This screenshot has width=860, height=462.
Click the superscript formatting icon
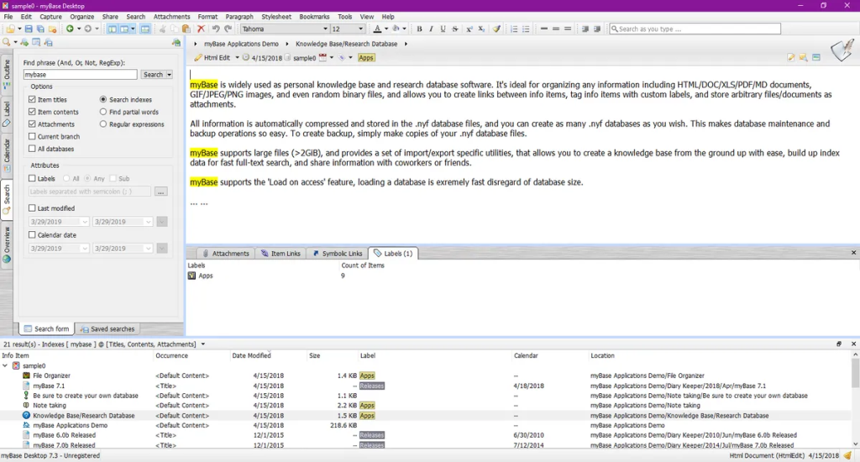469,29
